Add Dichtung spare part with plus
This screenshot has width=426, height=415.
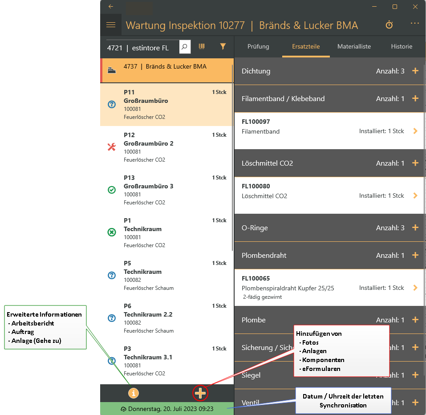(x=415, y=71)
